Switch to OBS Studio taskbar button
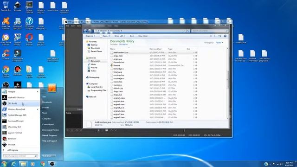This screenshot has height=167, width=297. pos(52,164)
